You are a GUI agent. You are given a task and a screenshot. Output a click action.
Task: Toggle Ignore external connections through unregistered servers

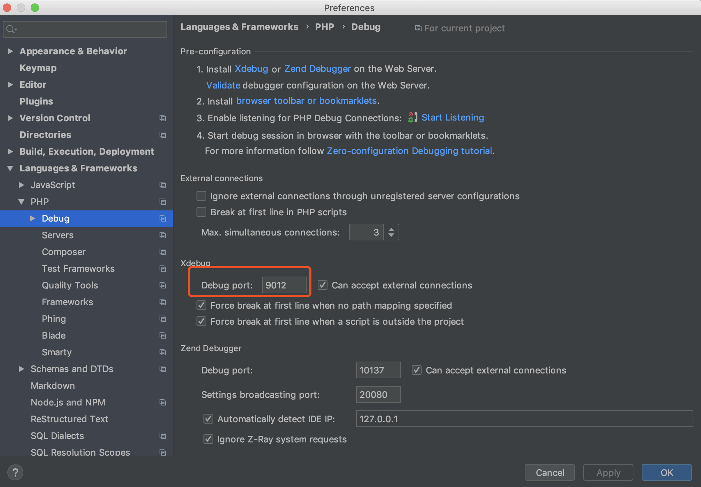pyautogui.click(x=201, y=196)
